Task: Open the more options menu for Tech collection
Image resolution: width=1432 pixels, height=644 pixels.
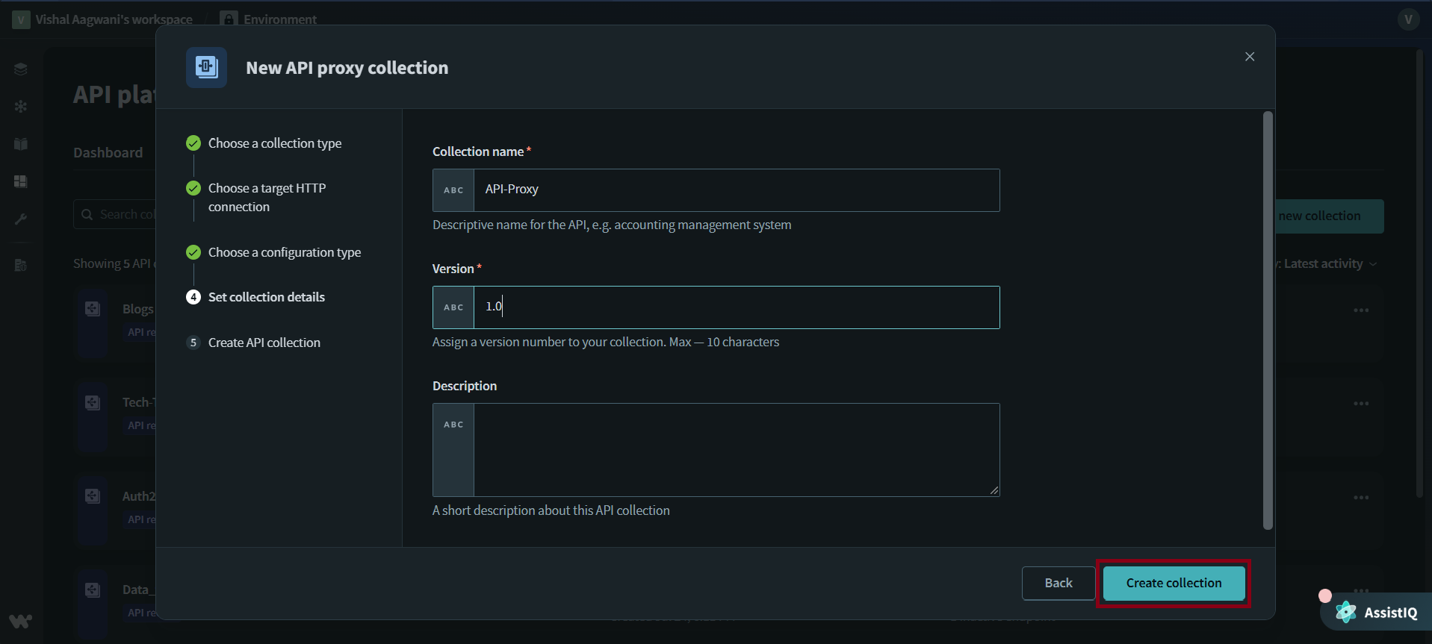Action: pyautogui.click(x=1361, y=404)
